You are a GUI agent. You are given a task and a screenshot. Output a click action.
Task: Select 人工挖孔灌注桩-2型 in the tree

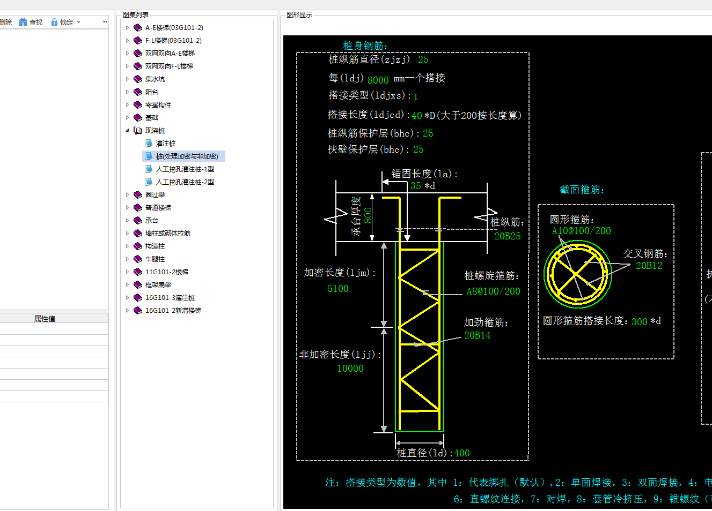[185, 182]
